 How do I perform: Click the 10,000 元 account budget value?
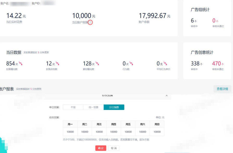84,16
